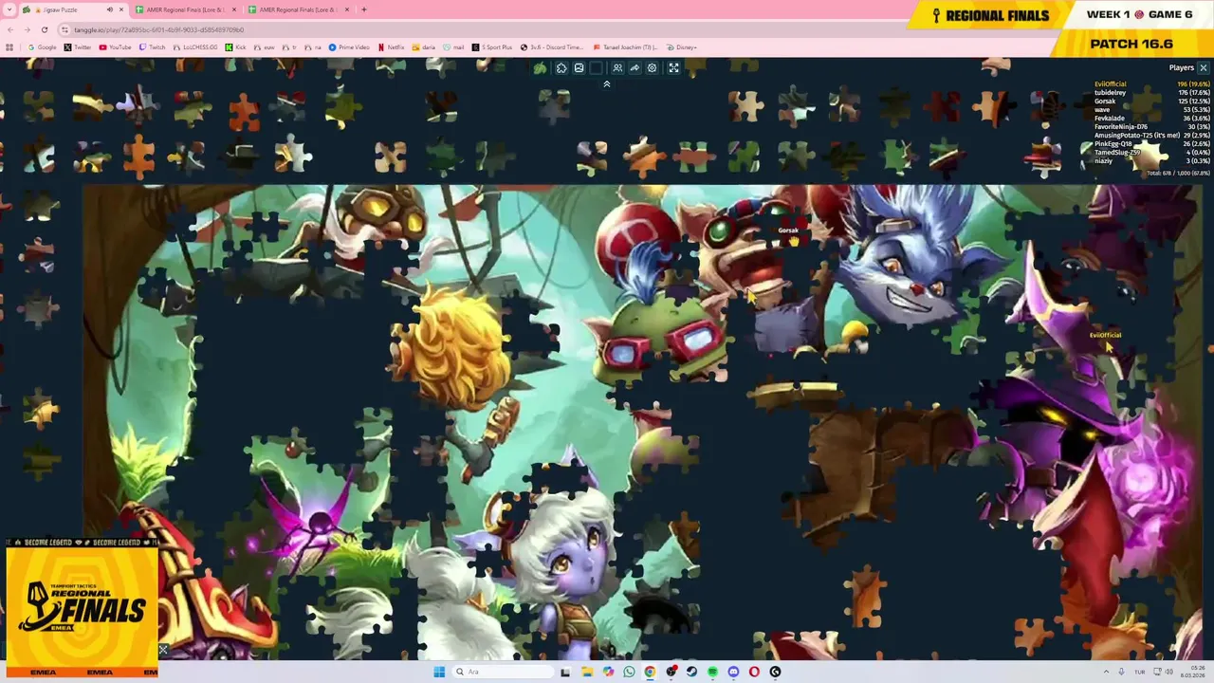Open the browser apps grid icon
The image size is (1214, 683).
pyautogui.click(x=9, y=47)
